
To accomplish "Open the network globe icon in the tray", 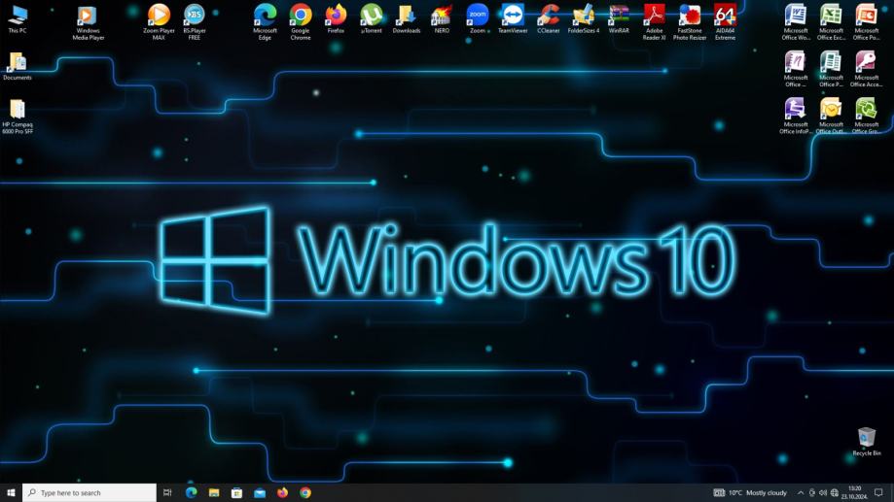I will (x=834, y=493).
